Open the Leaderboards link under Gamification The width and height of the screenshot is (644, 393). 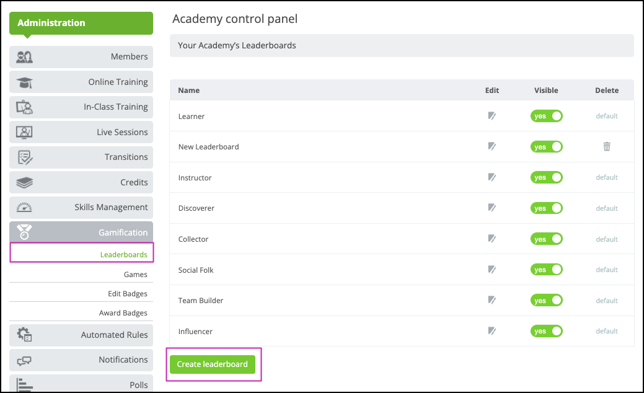click(x=124, y=254)
